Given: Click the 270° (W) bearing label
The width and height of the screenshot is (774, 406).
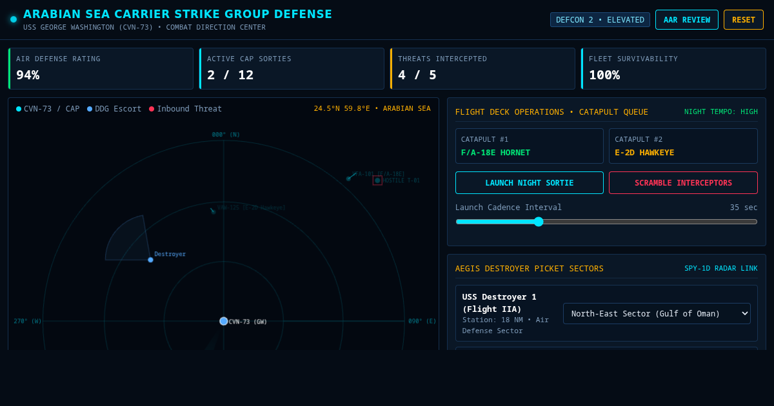Looking at the screenshot, I should (28, 321).
